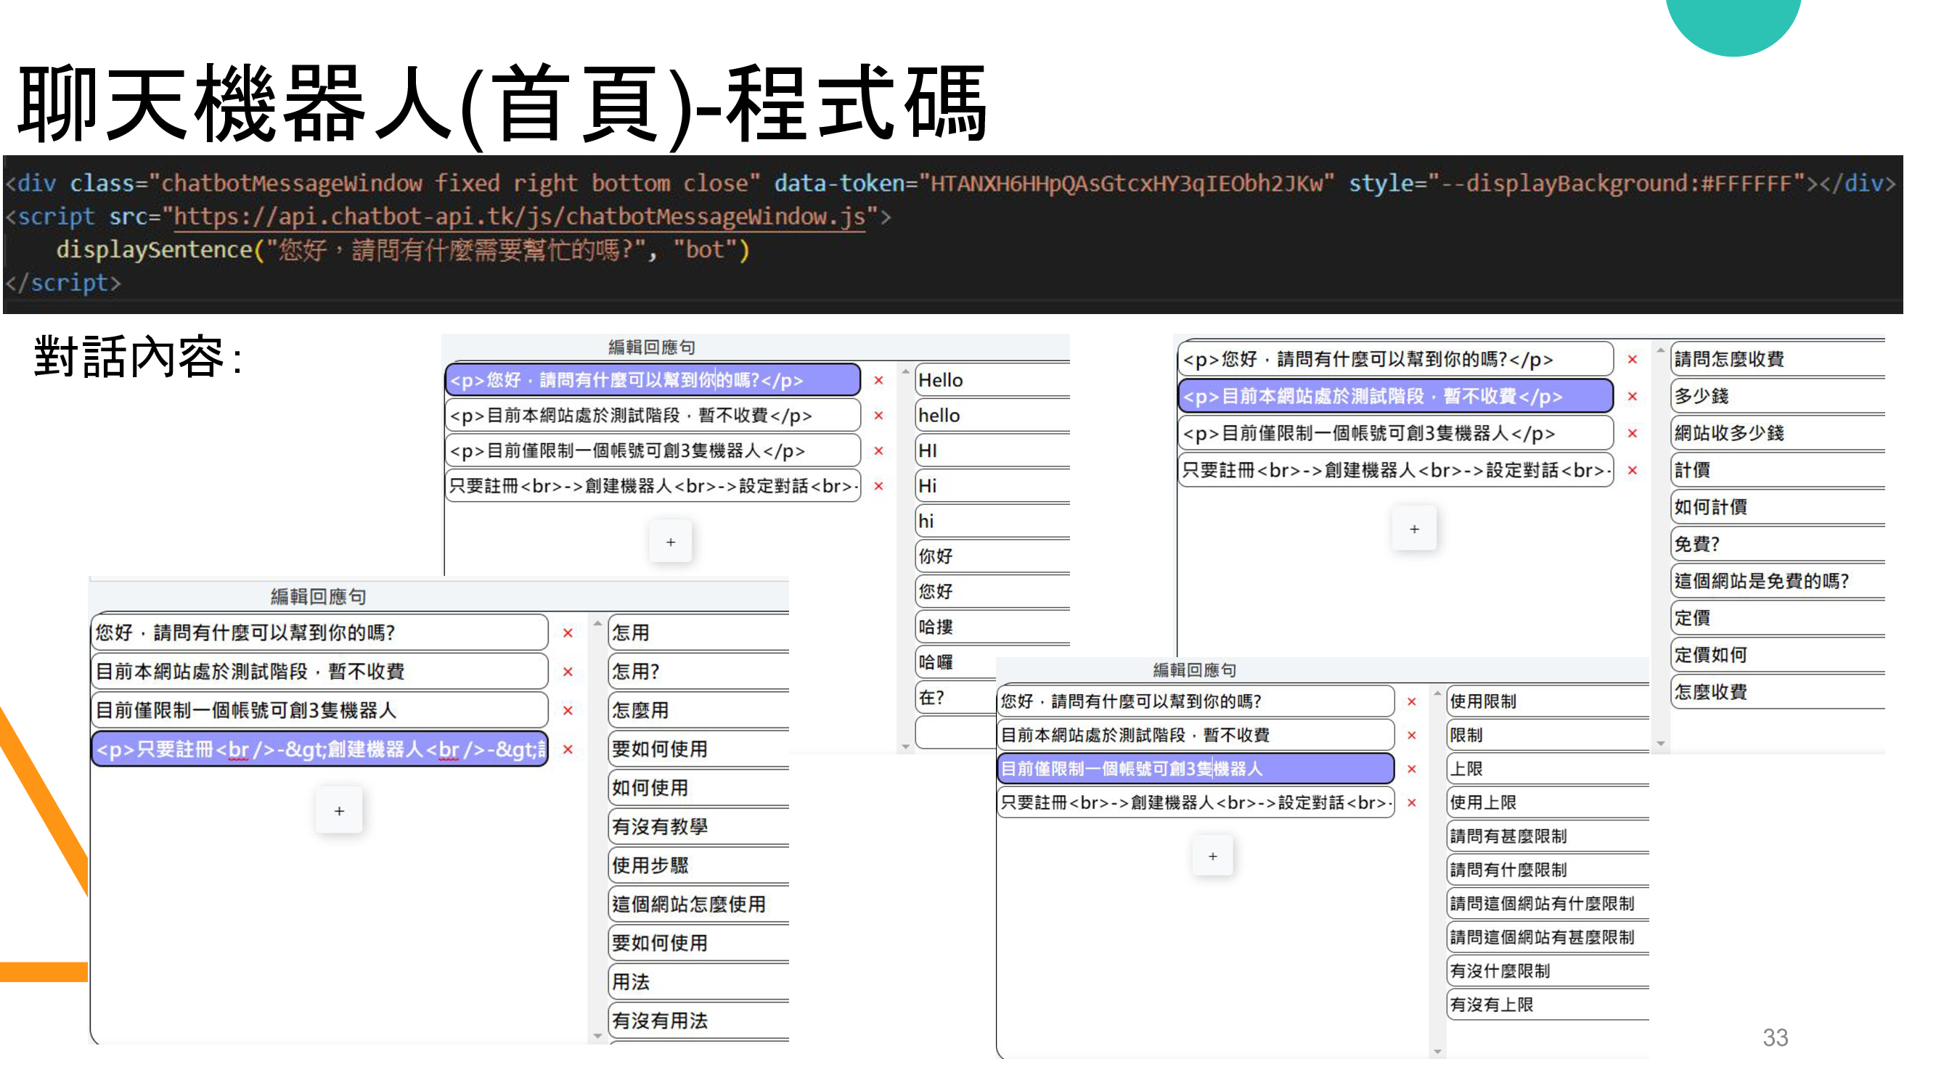The image size is (1936, 1088).
Task: Click plus button in top-right panel
Action: tap(1414, 529)
